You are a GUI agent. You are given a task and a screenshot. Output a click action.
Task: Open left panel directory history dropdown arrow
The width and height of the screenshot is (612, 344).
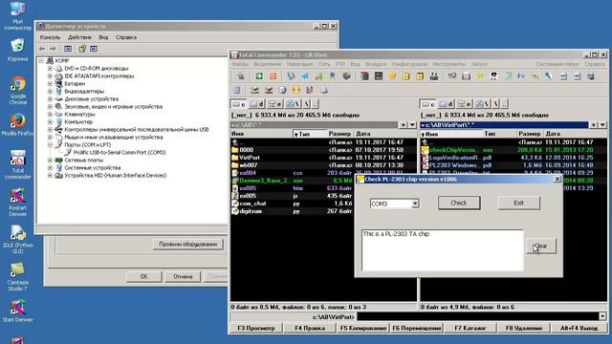[412, 125]
